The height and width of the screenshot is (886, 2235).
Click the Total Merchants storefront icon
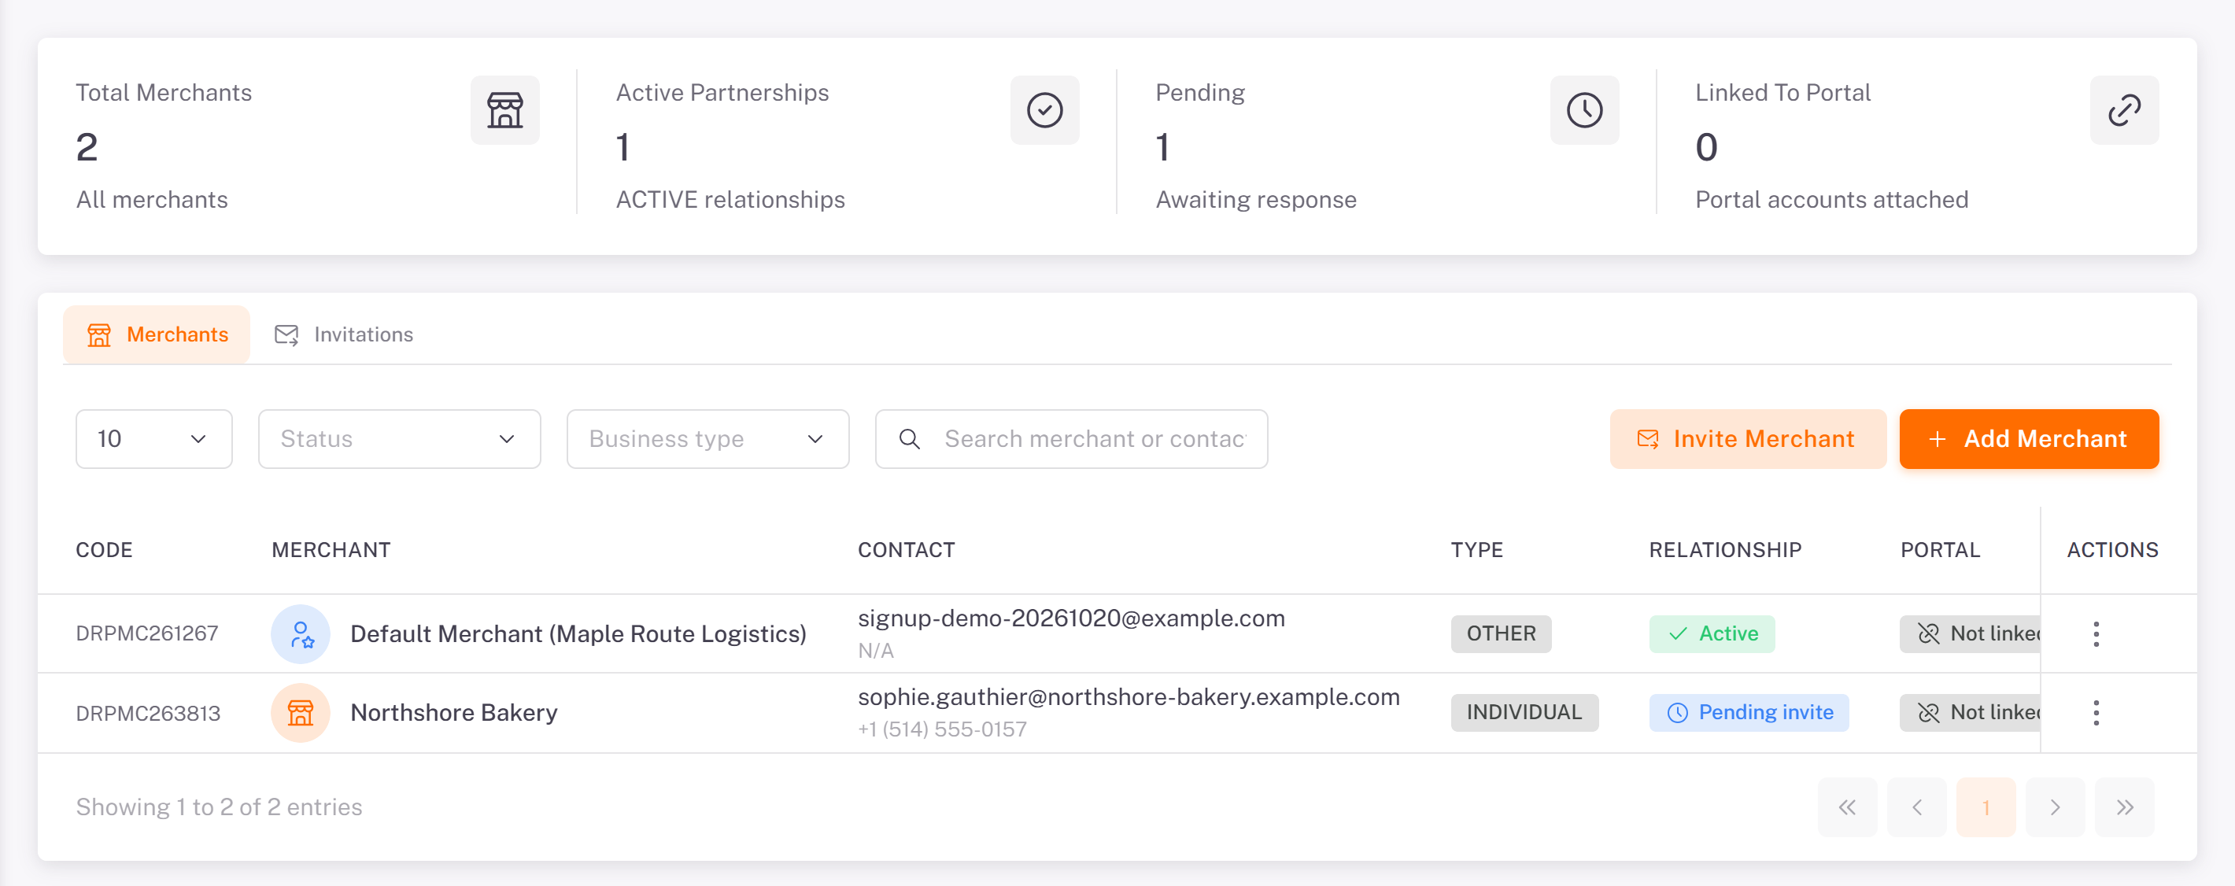[505, 110]
